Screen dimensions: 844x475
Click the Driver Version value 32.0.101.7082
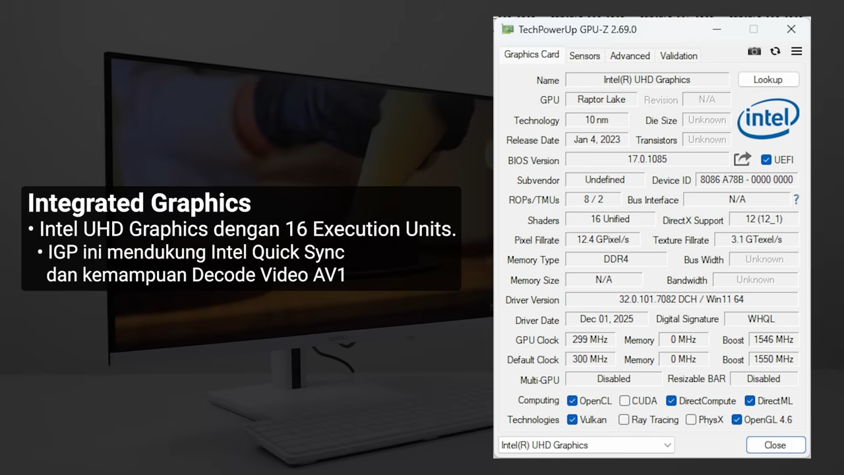(681, 300)
